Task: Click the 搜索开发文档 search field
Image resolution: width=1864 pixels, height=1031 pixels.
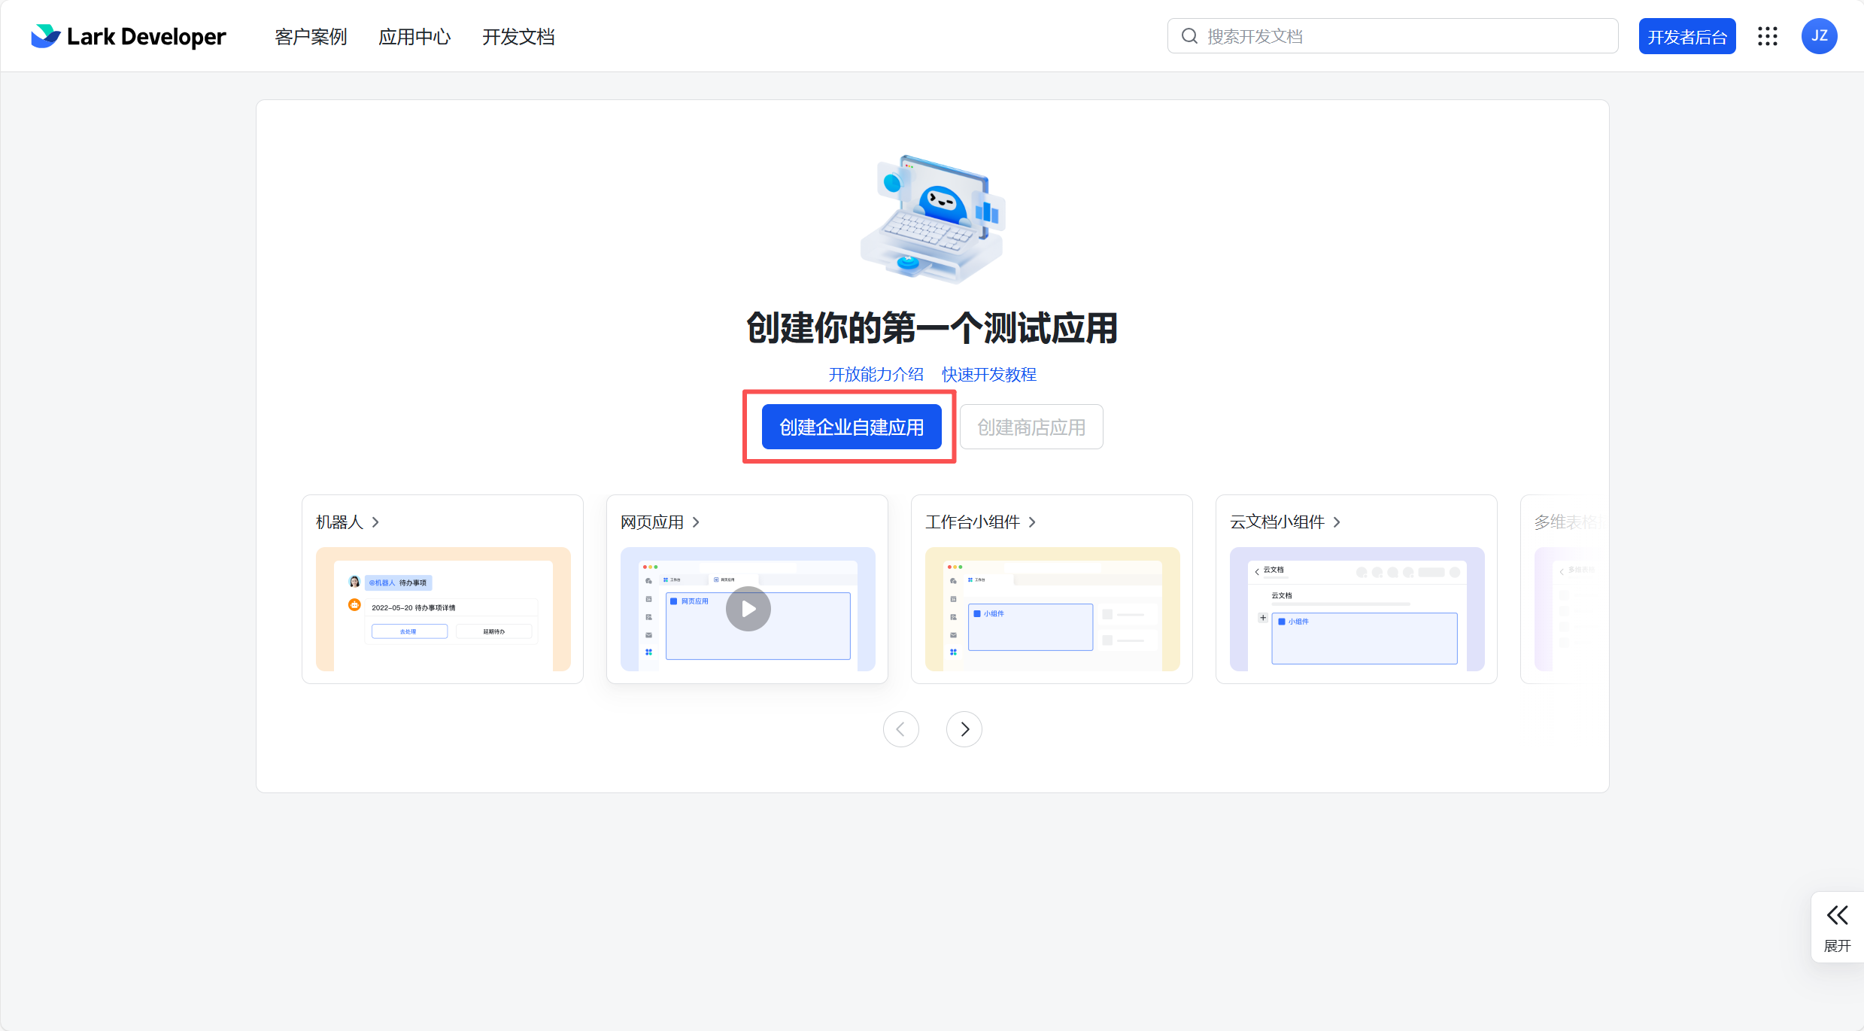Action: coord(1392,35)
